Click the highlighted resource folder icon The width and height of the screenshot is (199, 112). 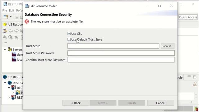[18, 93]
